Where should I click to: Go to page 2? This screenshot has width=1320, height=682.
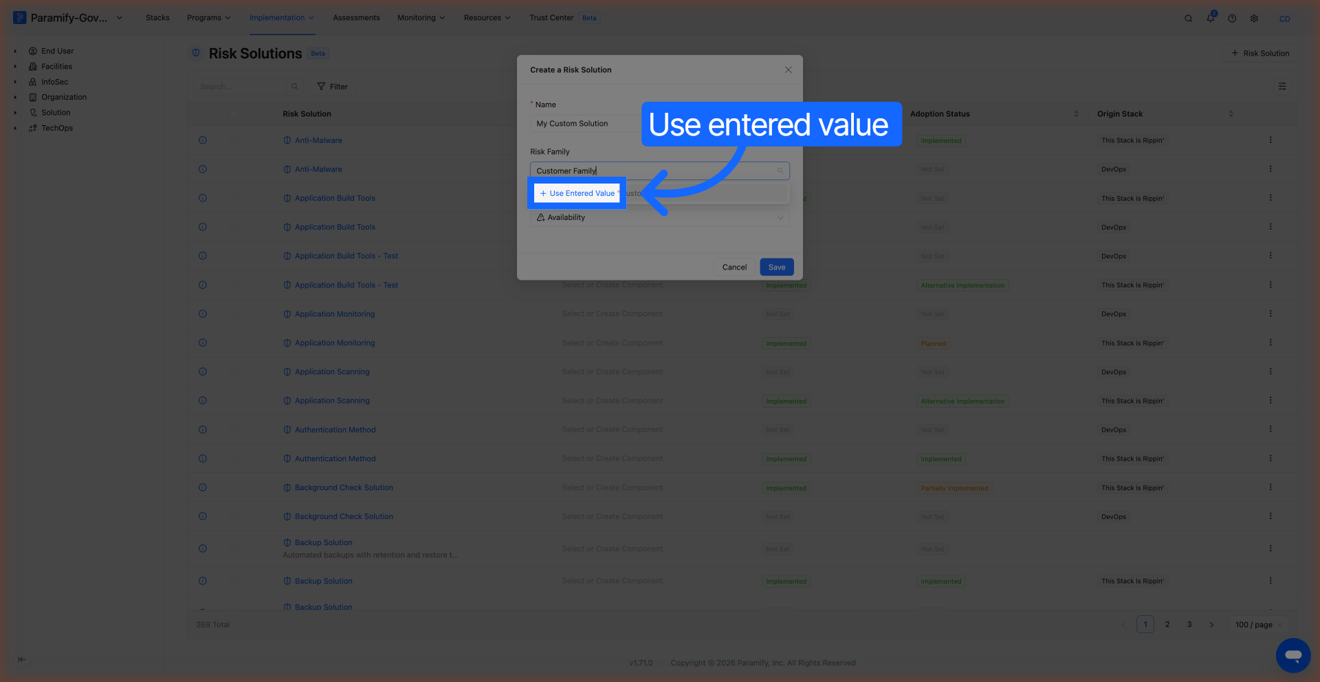click(x=1167, y=624)
